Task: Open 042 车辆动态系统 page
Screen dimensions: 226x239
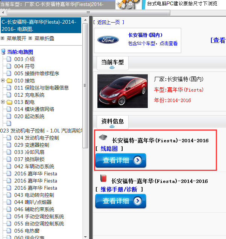Action: click(x=34, y=166)
